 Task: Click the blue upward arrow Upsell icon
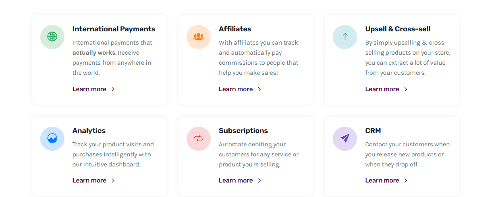pos(345,37)
